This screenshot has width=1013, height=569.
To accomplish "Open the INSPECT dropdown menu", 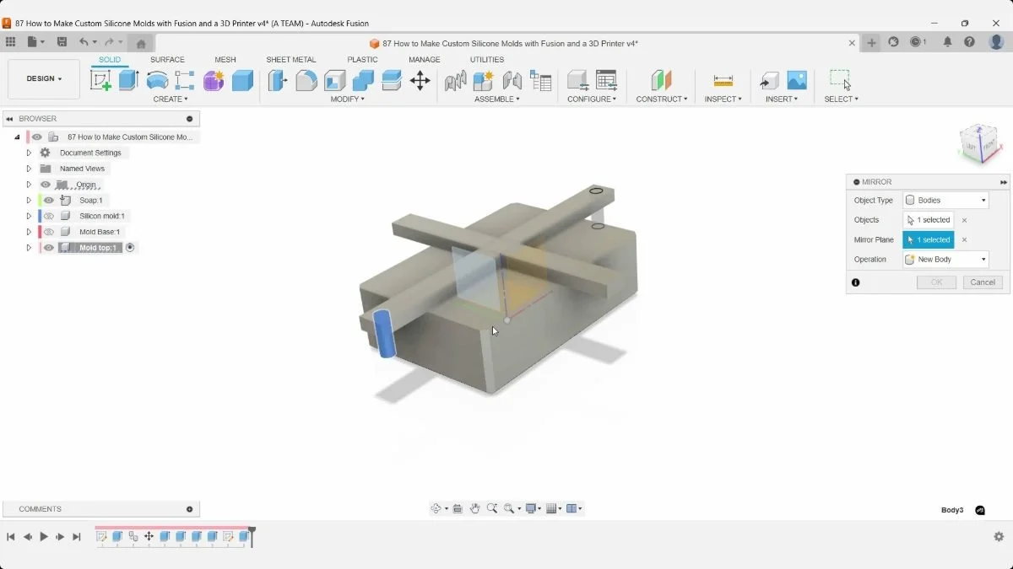I will (723, 99).
